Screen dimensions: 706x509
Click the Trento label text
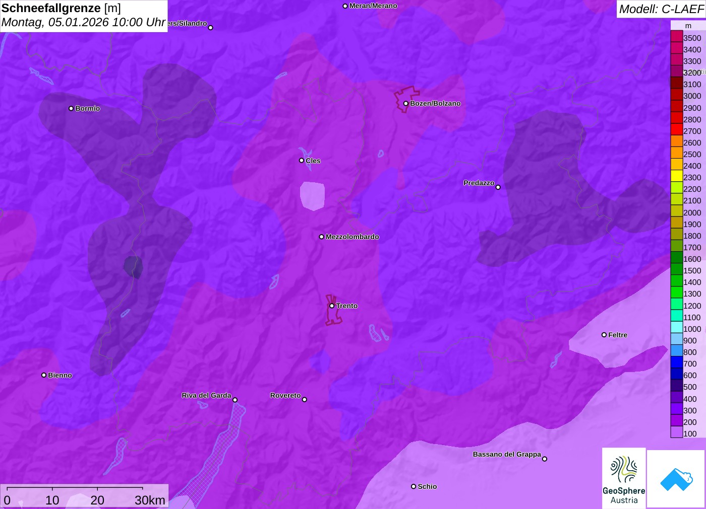pos(347,306)
